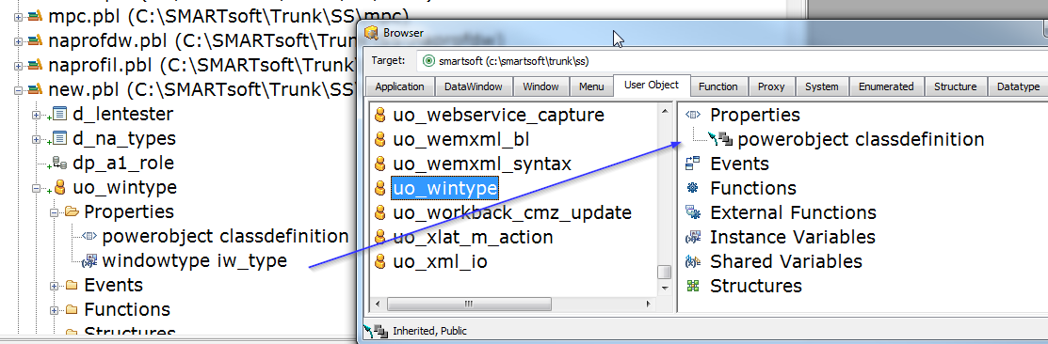This screenshot has width=1048, height=344.
Task: Click the inherited public icon in status bar
Action: pos(376,331)
